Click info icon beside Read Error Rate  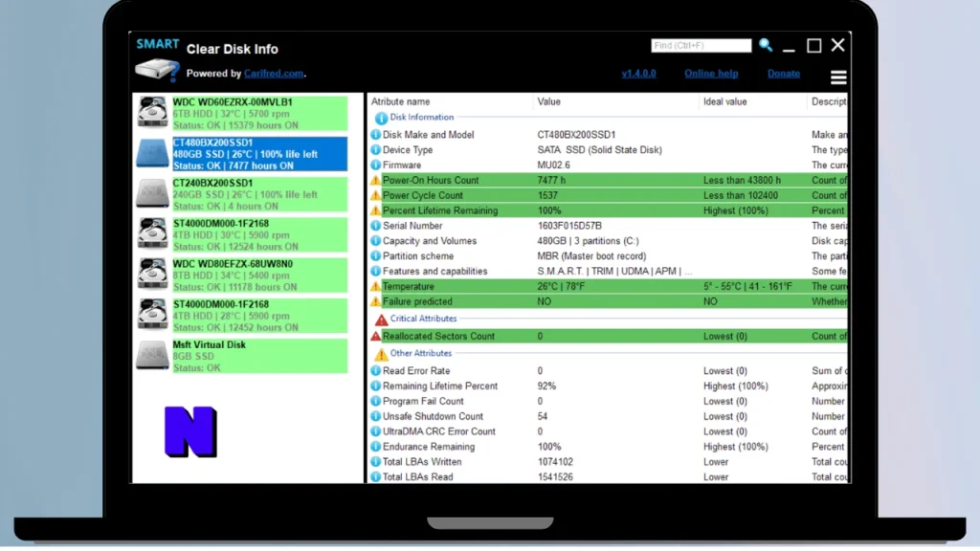(375, 370)
